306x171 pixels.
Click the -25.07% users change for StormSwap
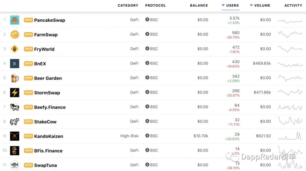click(233, 95)
